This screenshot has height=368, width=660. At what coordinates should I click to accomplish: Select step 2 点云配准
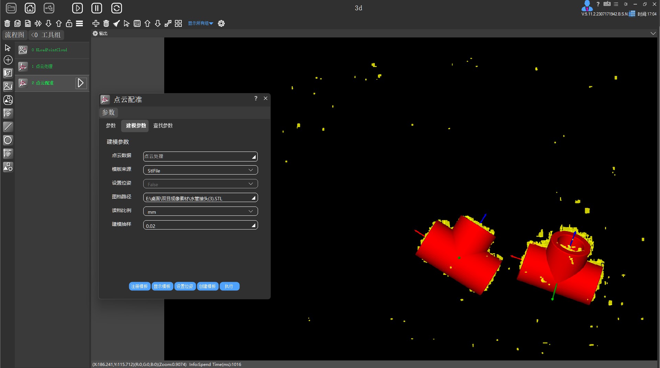click(52, 83)
